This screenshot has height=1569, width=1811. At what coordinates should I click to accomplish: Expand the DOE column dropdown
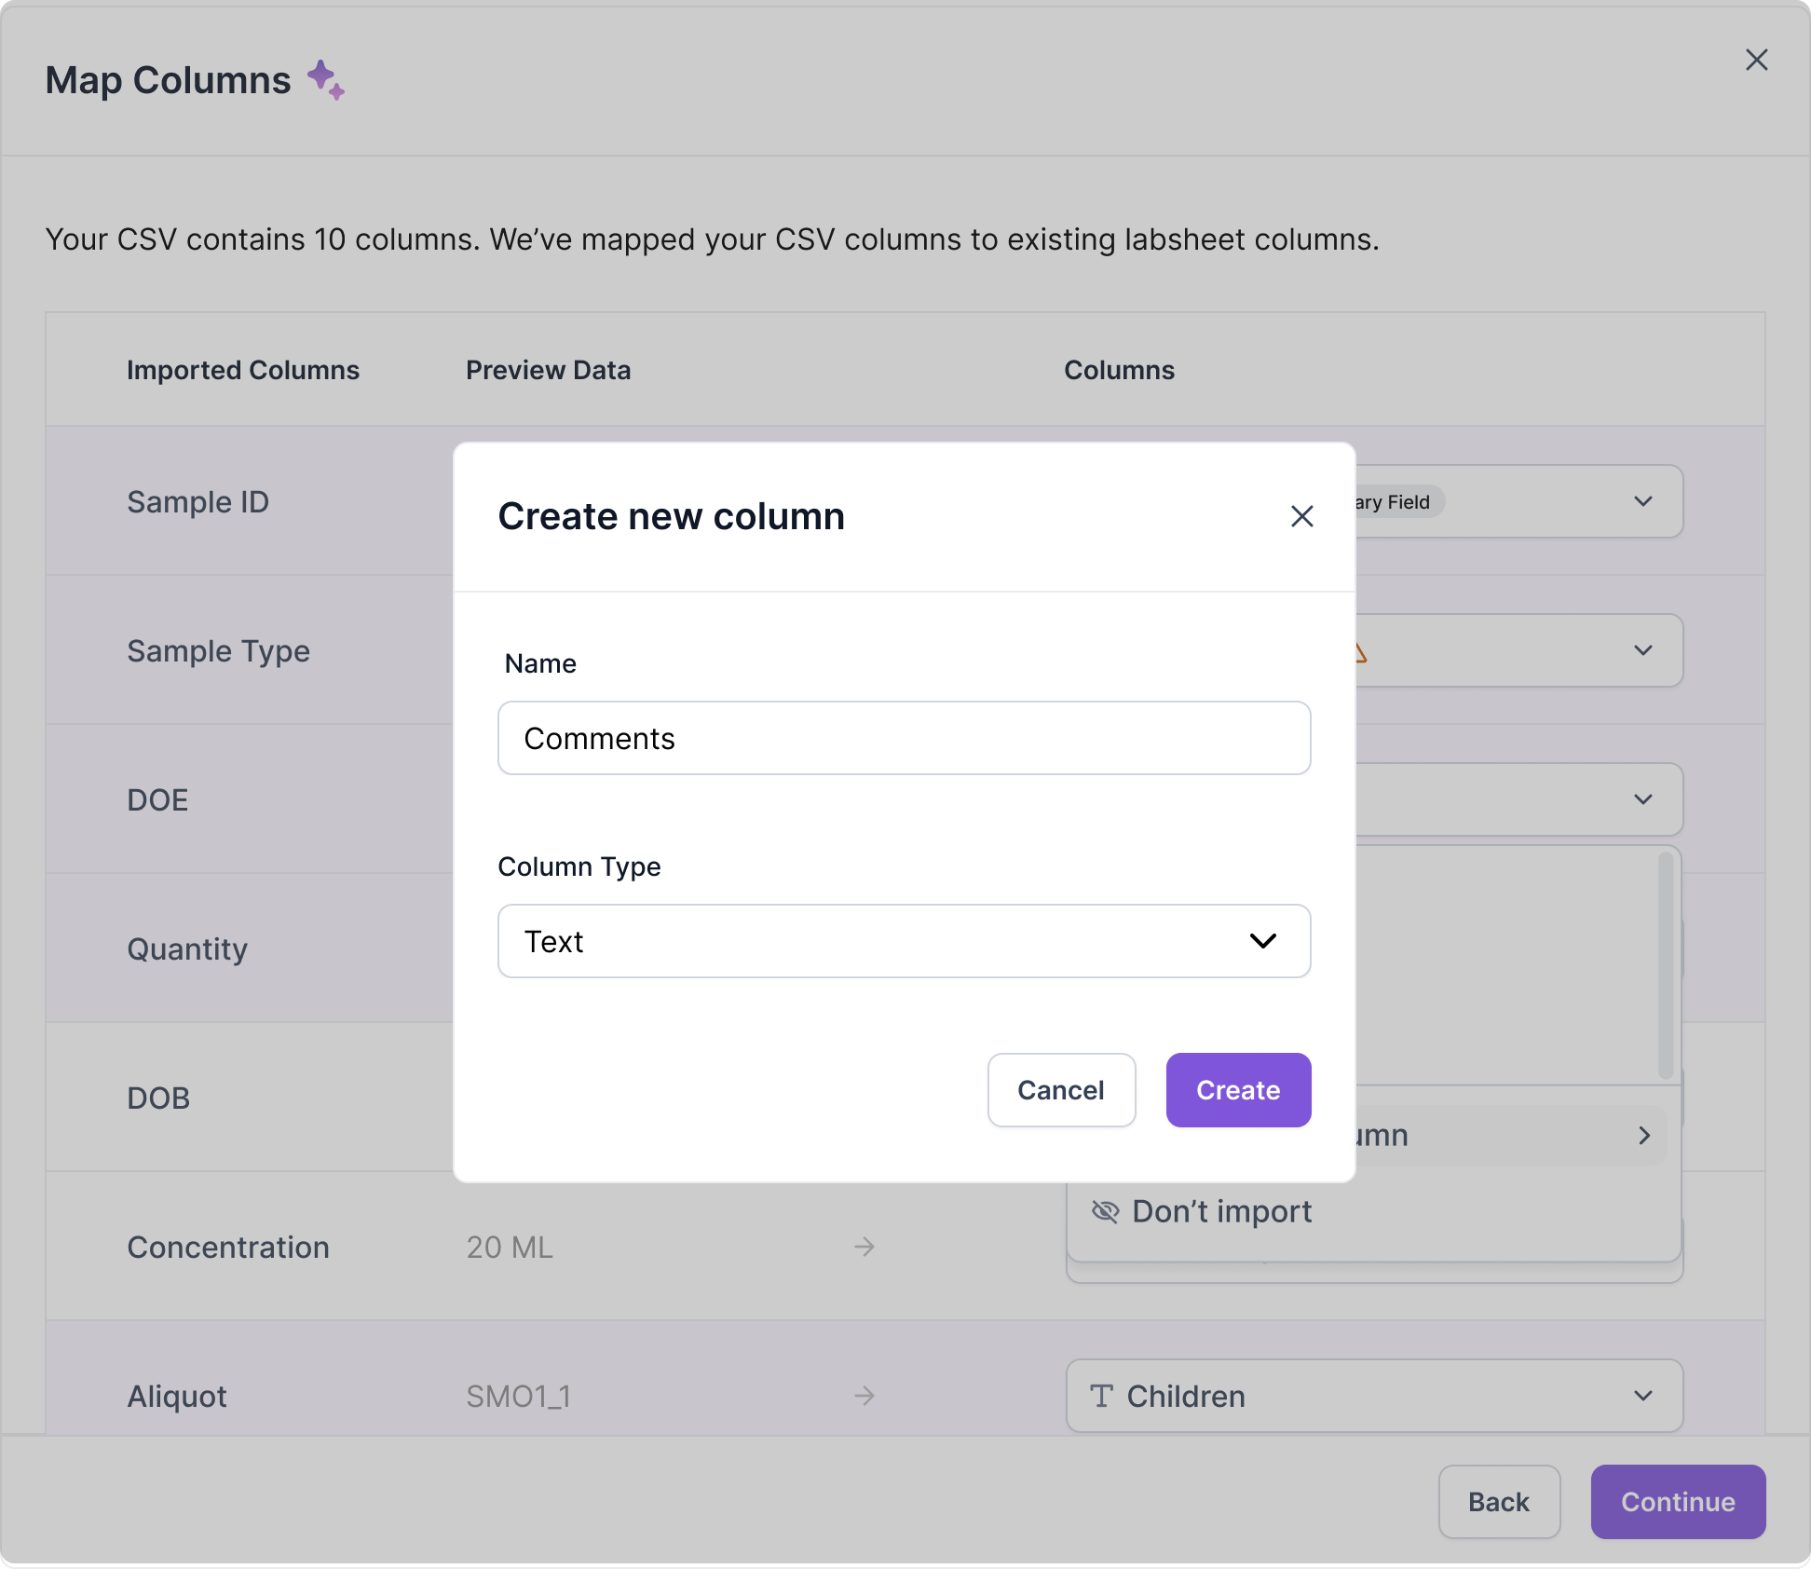[1643, 799]
